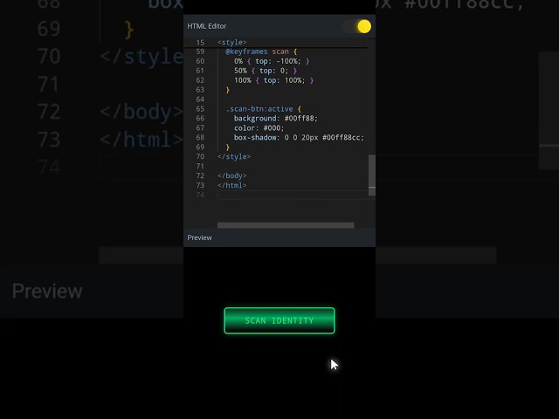Screen dimensions: 559x419
Task: Click the '50% { top: 0; }' line
Action: pyautogui.click(x=266, y=71)
